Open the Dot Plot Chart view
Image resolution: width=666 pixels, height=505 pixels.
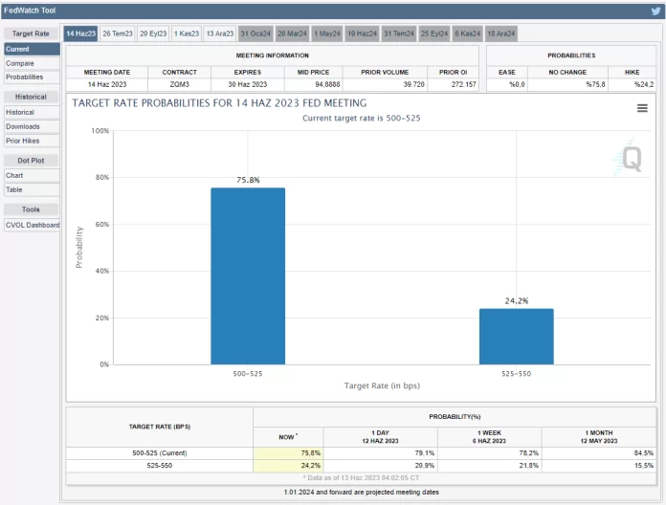coord(15,176)
